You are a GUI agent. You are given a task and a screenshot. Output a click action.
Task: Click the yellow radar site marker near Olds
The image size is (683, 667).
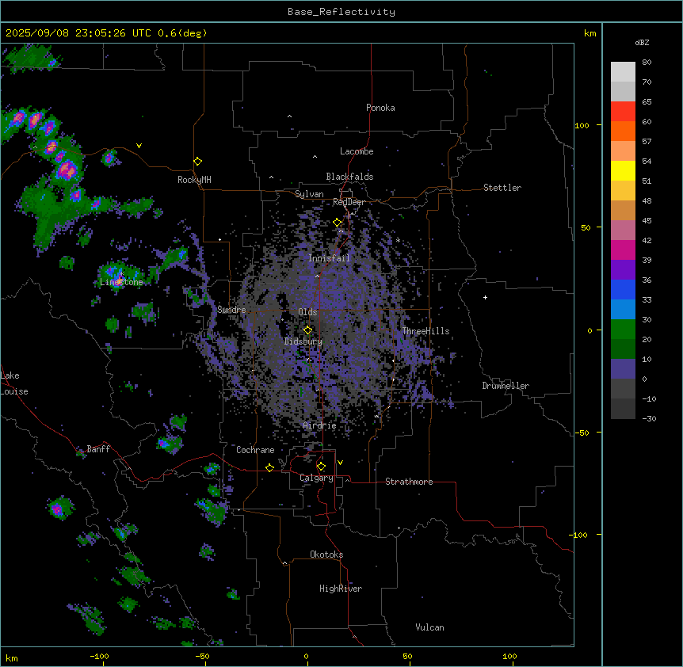point(308,330)
